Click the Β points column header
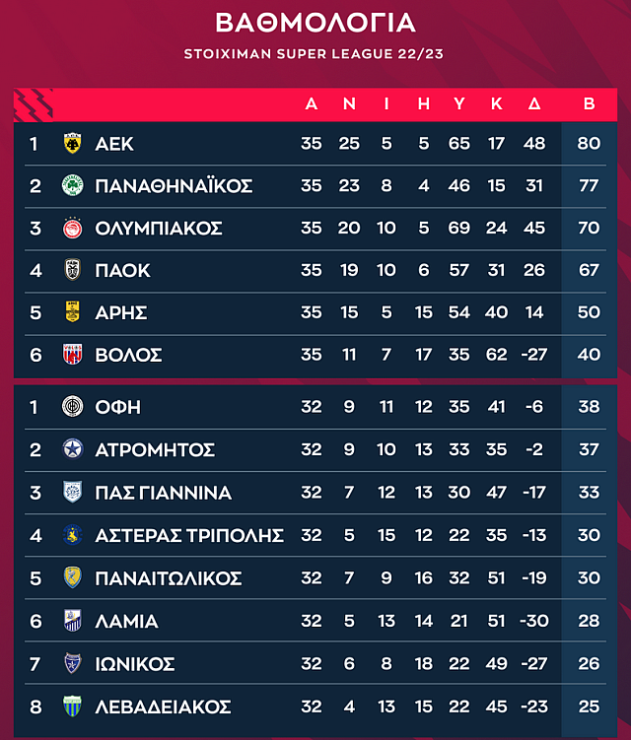The image size is (631, 740). (x=589, y=104)
